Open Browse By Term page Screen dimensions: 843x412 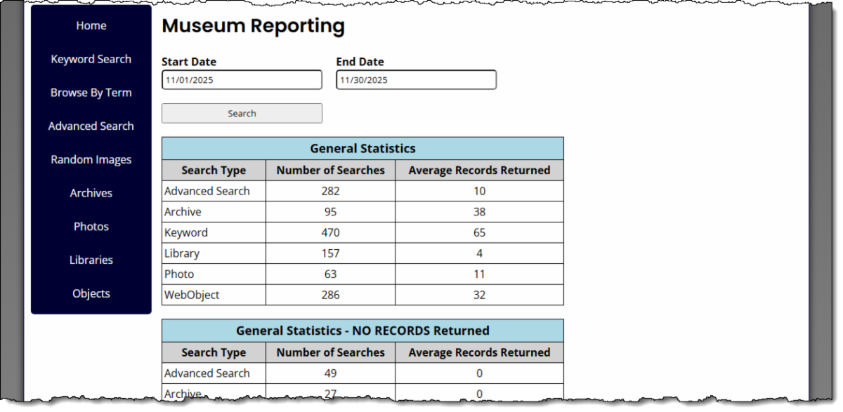(91, 93)
